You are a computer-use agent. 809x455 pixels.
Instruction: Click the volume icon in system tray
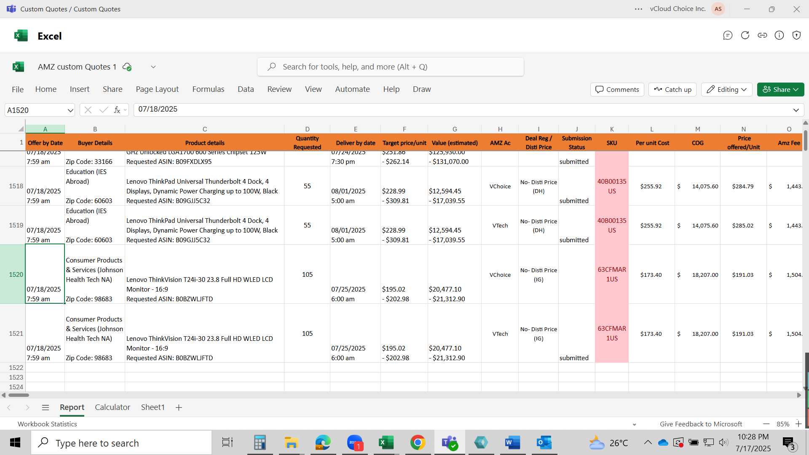click(x=723, y=442)
